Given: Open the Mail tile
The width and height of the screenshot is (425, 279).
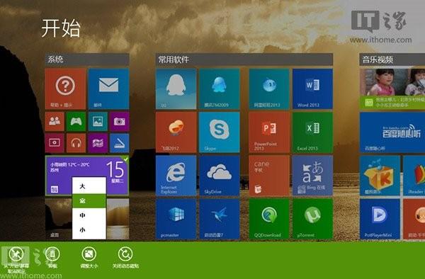Looking at the screenshot, I should 108,89.
